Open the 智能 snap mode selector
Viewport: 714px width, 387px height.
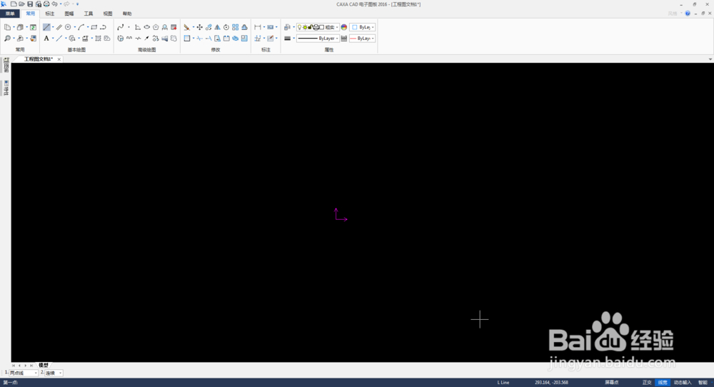[x=703, y=383]
